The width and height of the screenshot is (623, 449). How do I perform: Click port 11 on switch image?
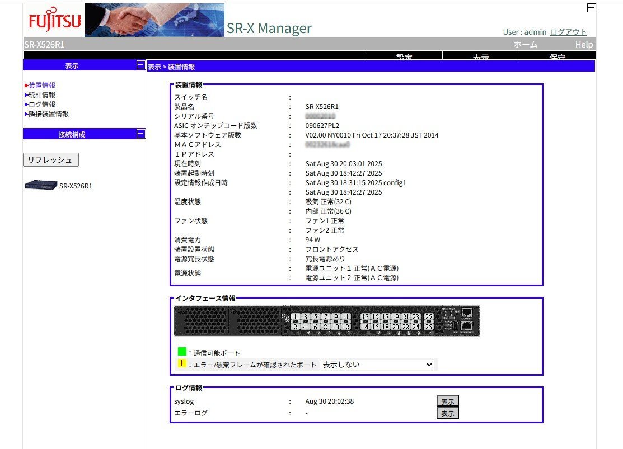pyautogui.click(x=346, y=317)
